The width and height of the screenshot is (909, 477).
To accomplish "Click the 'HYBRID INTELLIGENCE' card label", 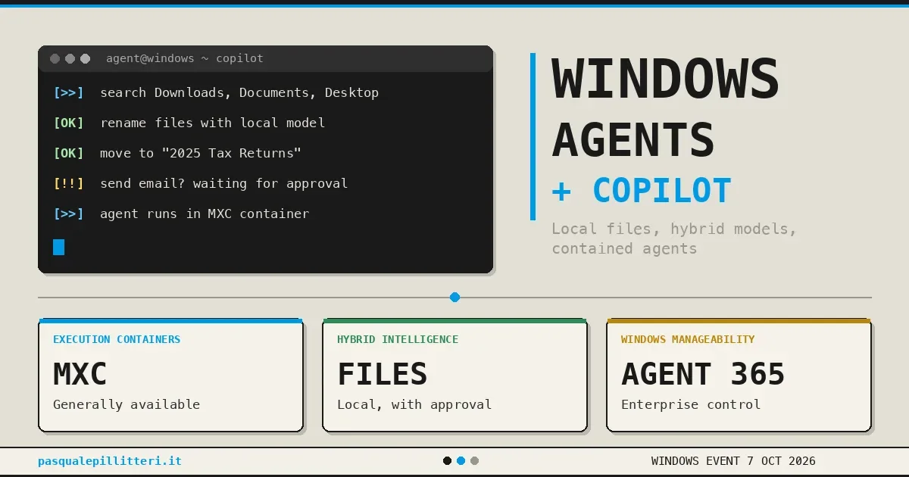I will click(x=398, y=339).
